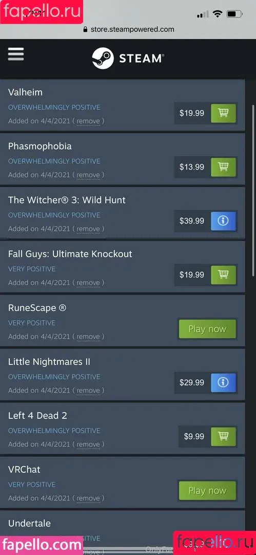Open the Undertale game title
Screen dimensions: 256x555
coord(29,523)
